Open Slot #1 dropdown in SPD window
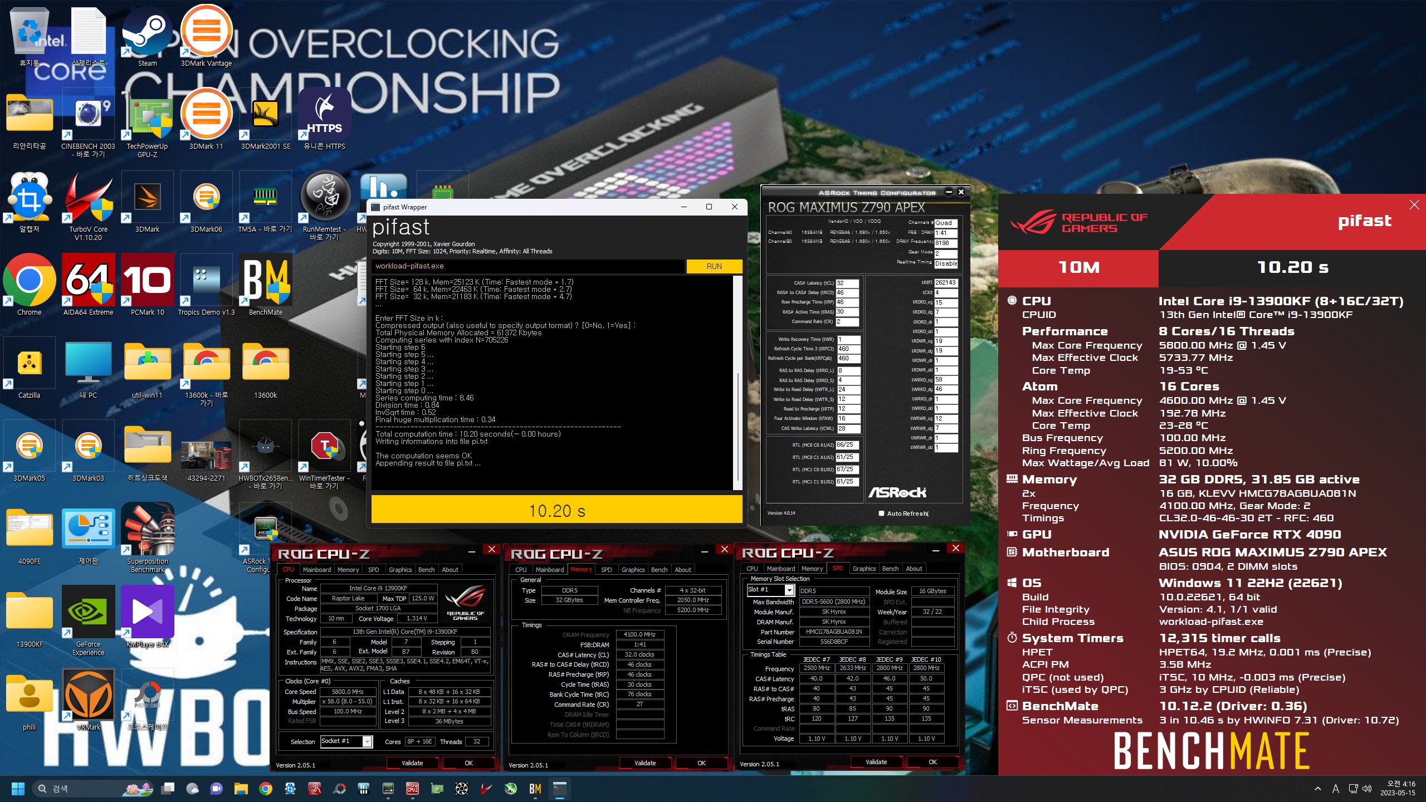This screenshot has width=1426, height=802. click(x=789, y=590)
